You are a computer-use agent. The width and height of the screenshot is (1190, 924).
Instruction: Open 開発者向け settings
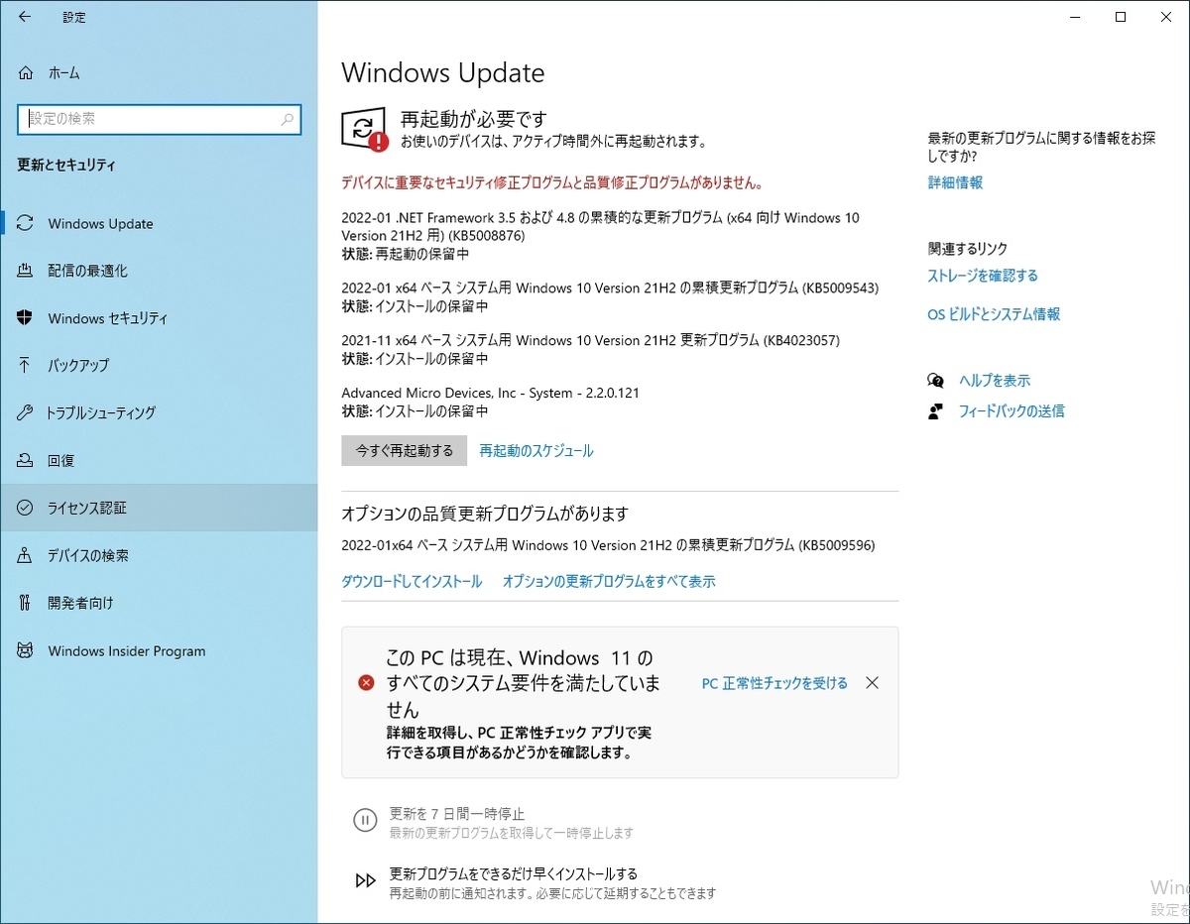click(x=159, y=603)
